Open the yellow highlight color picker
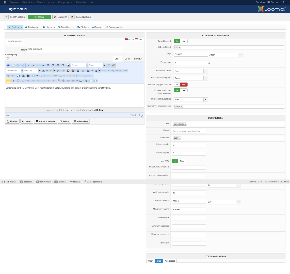This screenshot has width=290, height=274. (51, 71)
